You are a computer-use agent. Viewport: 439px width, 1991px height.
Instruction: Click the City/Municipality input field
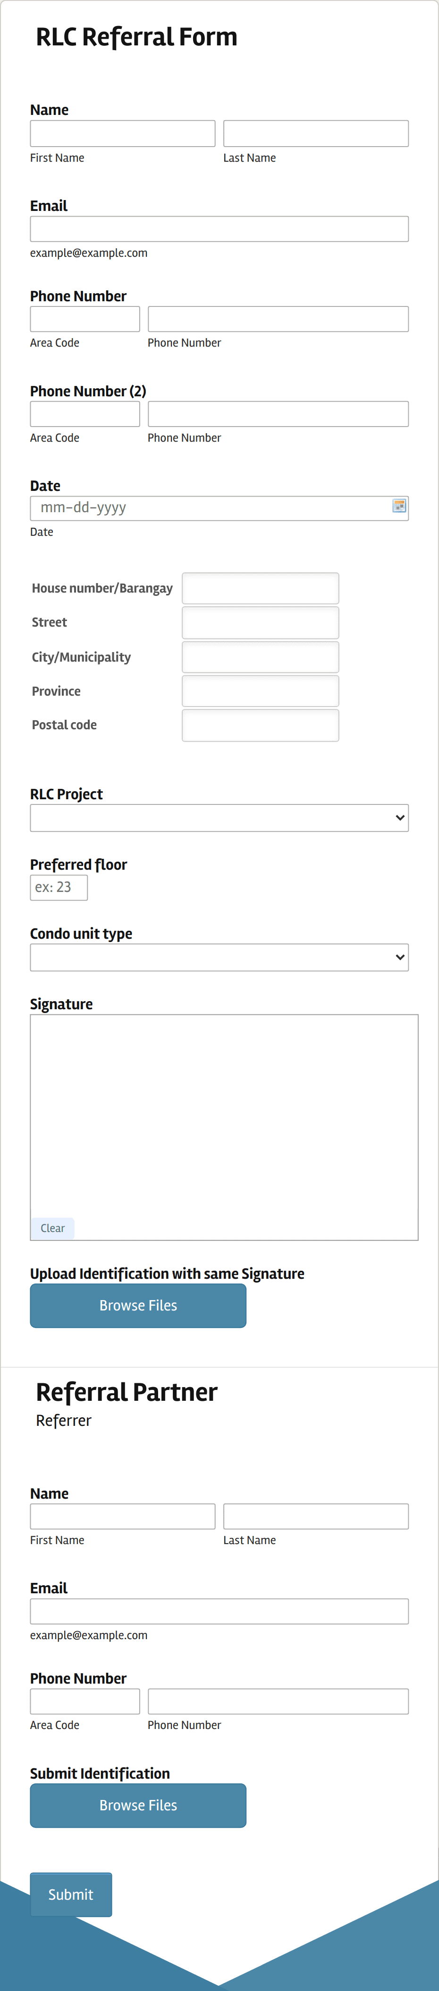pos(260,657)
